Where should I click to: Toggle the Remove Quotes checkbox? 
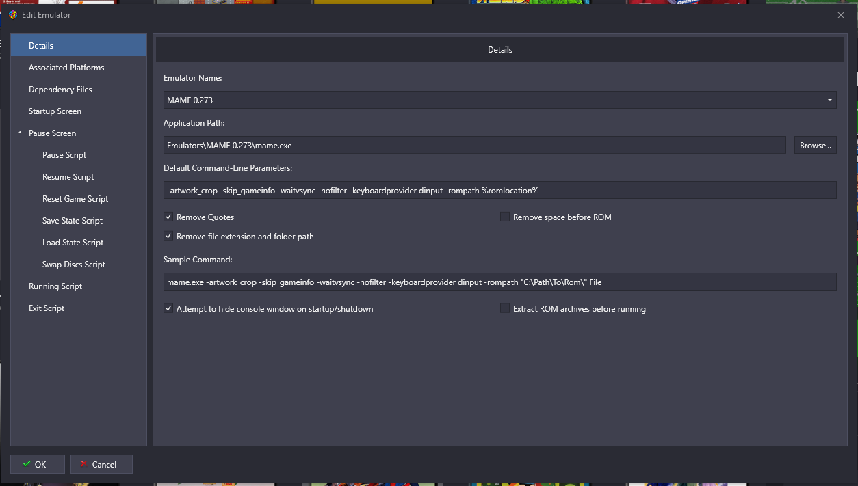coord(168,217)
